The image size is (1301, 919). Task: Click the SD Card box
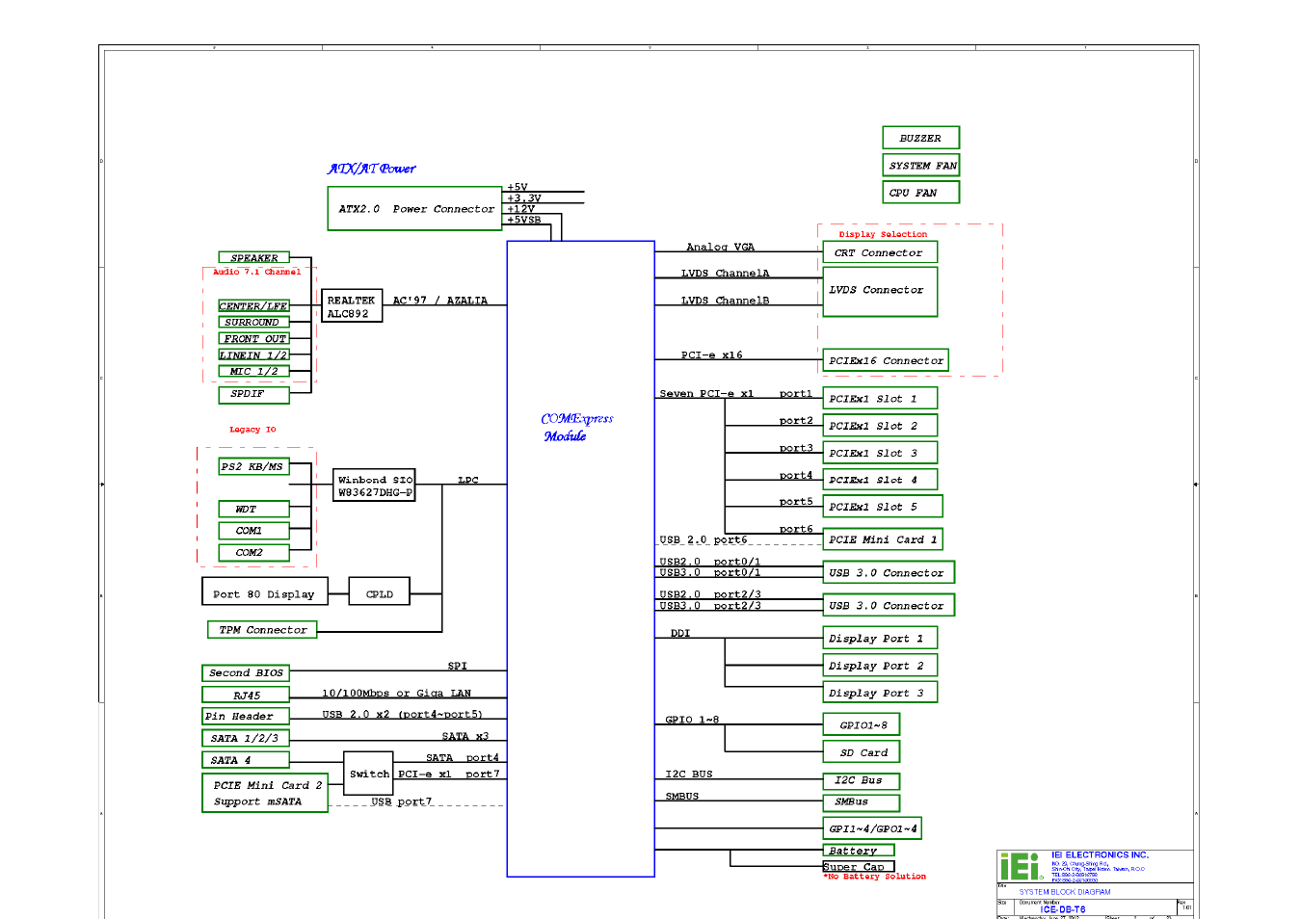pyautogui.click(x=862, y=752)
